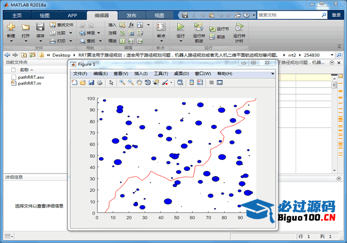The width and height of the screenshot is (347, 243).
Task: Select pathRRT.m in current folder
Action: pos(30,83)
